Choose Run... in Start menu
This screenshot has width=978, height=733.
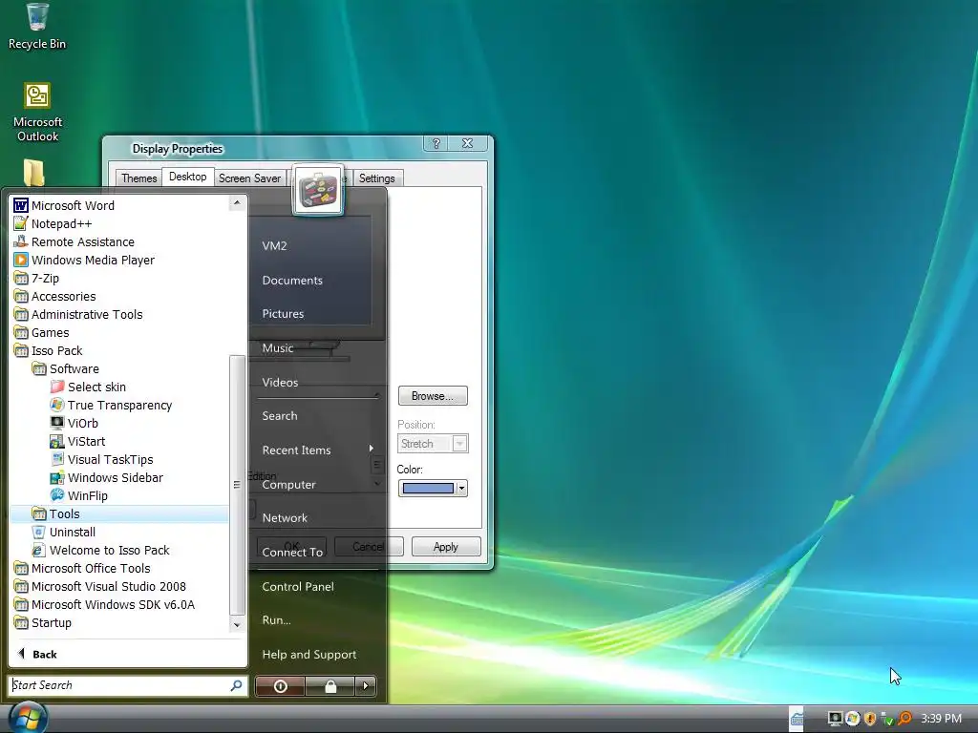click(276, 620)
